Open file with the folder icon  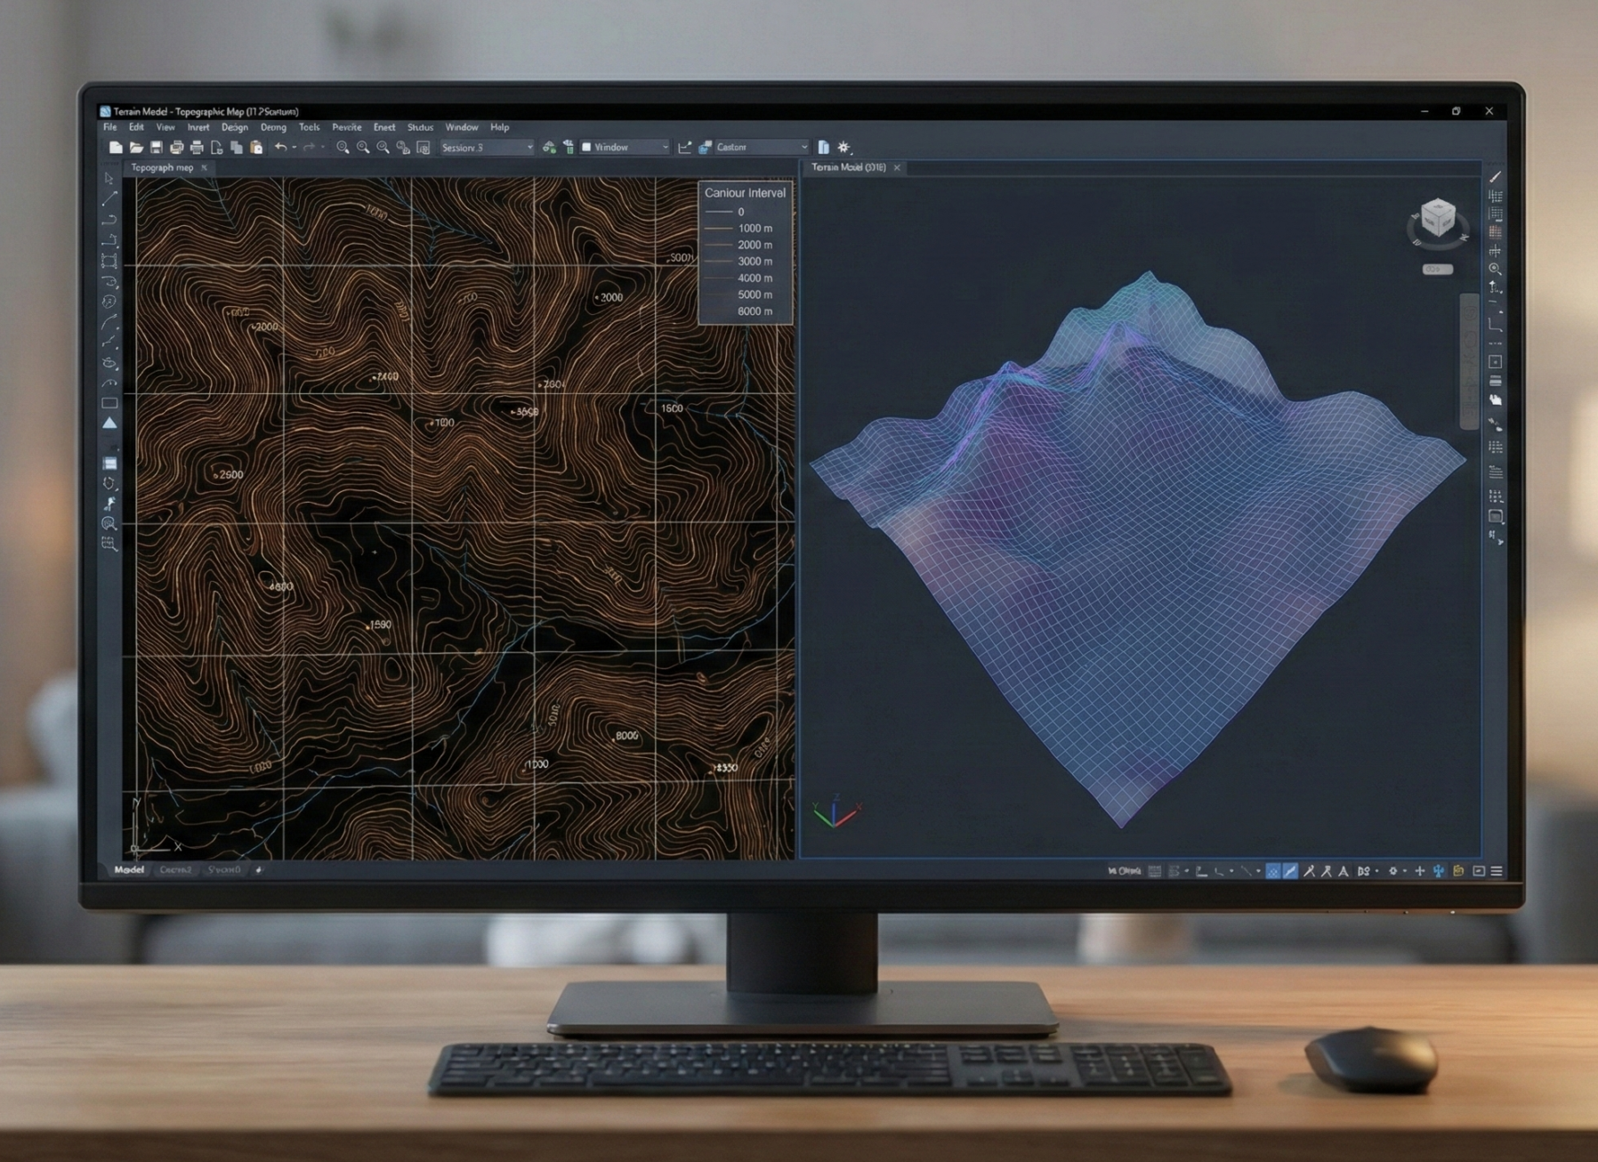click(x=136, y=148)
